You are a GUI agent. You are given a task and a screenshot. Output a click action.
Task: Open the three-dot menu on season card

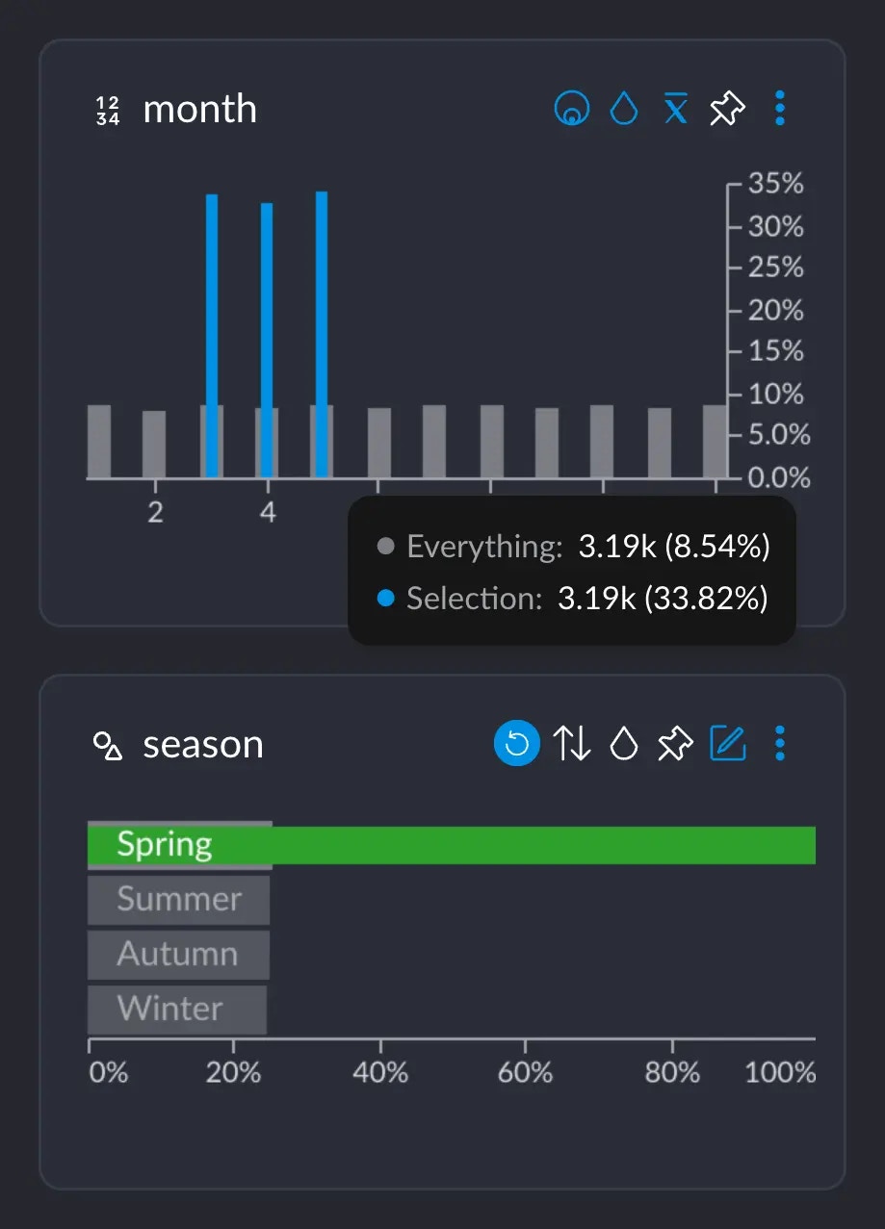[x=780, y=743]
